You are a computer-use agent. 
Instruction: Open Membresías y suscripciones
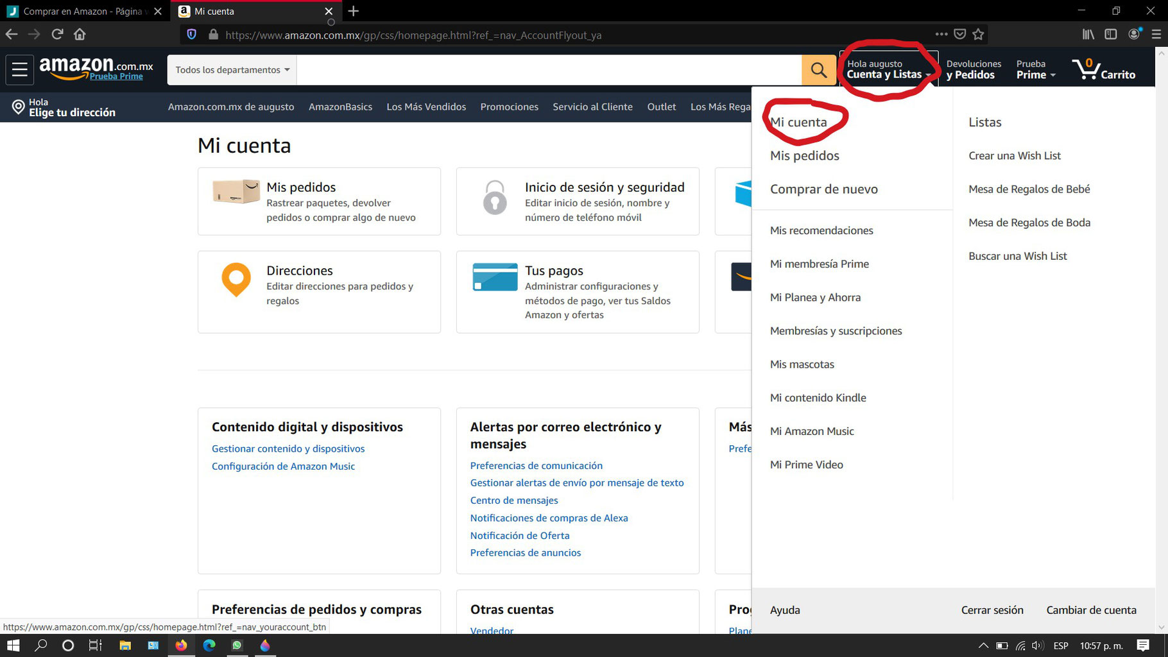836,330
